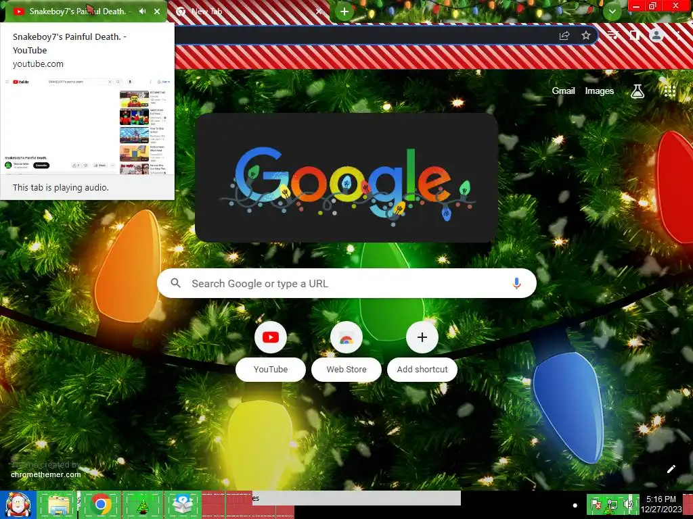Click the Add shortcut plus icon
This screenshot has height=519, width=693.
[422, 337]
